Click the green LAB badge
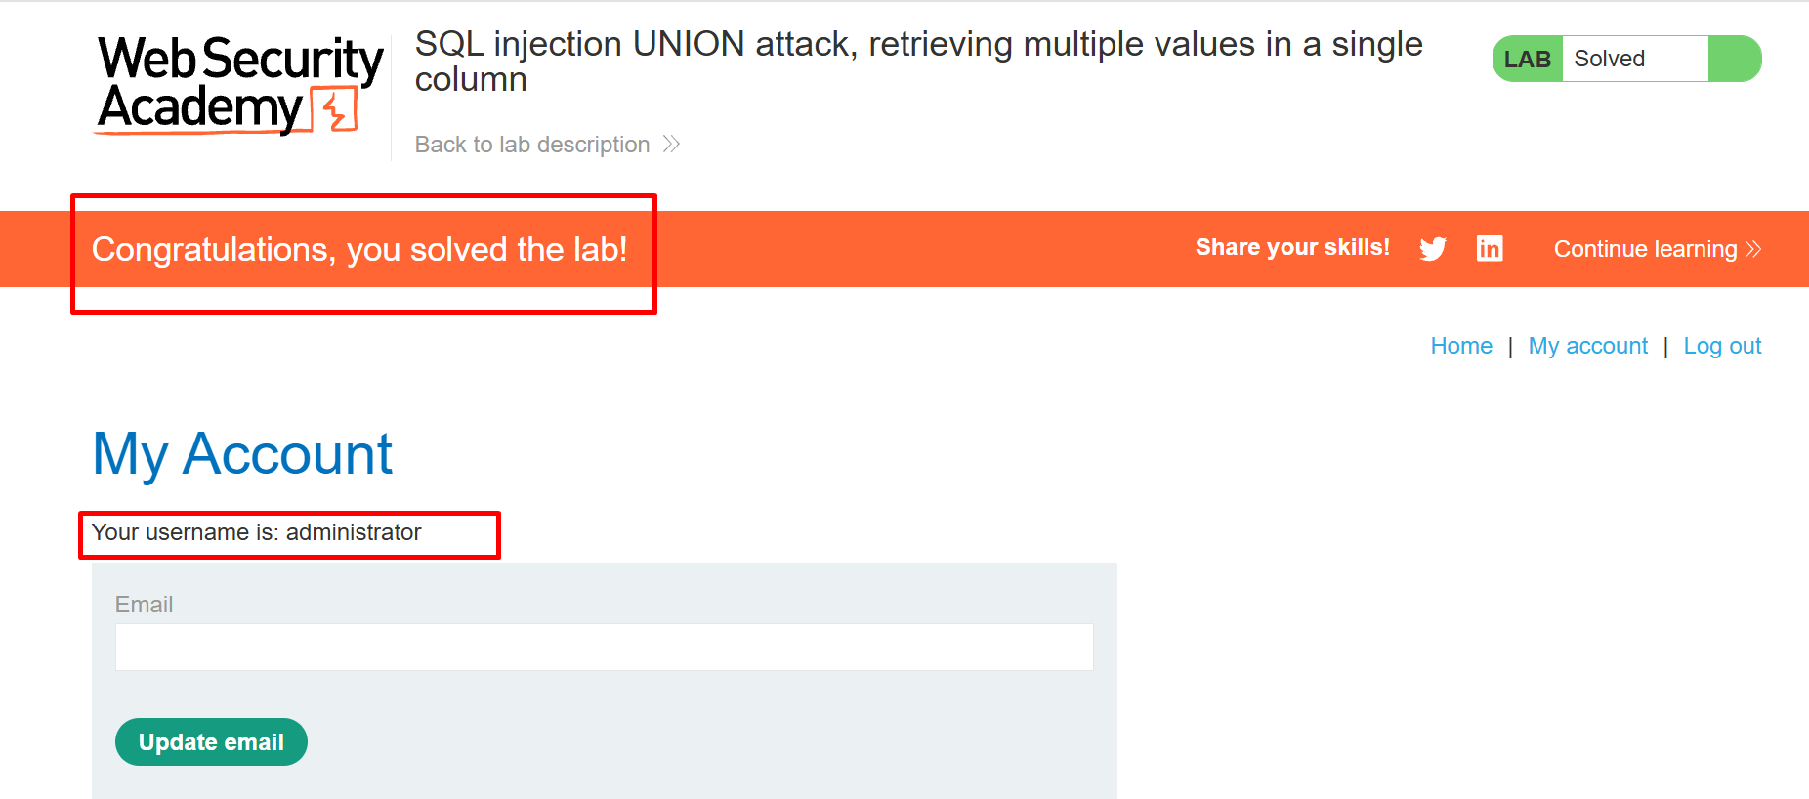1809x799 pixels. [x=1528, y=59]
